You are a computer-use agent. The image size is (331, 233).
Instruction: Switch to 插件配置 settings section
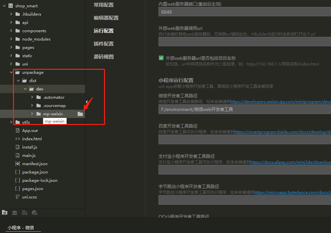(103, 44)
